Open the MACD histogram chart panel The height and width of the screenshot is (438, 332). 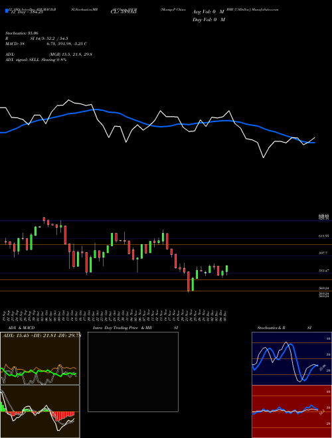[40, 411]
